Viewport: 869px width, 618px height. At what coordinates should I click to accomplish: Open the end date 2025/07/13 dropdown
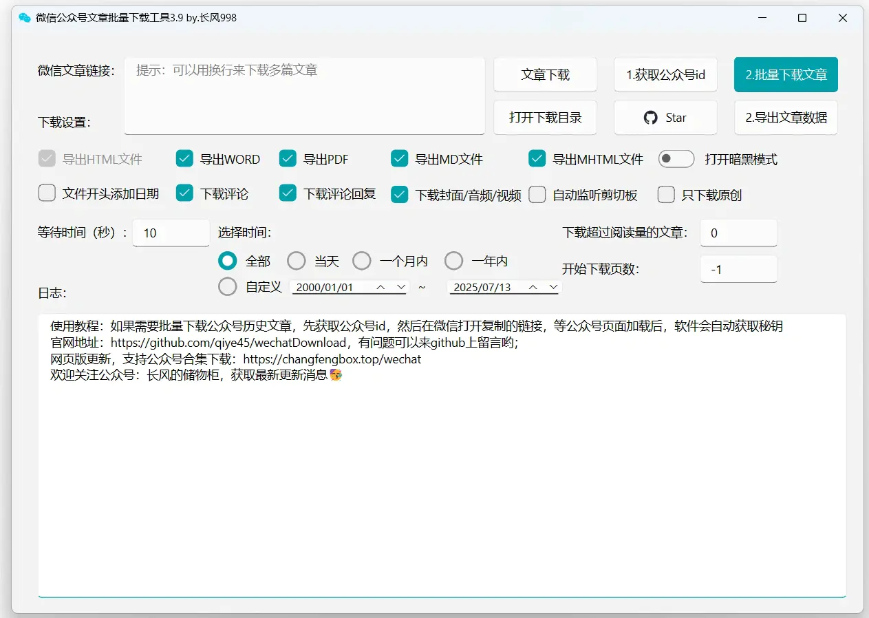coord(554,286)
